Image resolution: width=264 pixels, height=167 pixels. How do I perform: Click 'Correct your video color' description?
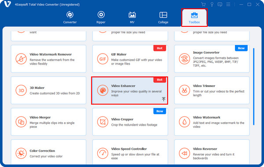coord(46,156)
